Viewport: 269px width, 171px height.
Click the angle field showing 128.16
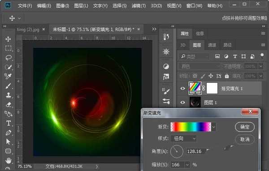coord(195,151)
